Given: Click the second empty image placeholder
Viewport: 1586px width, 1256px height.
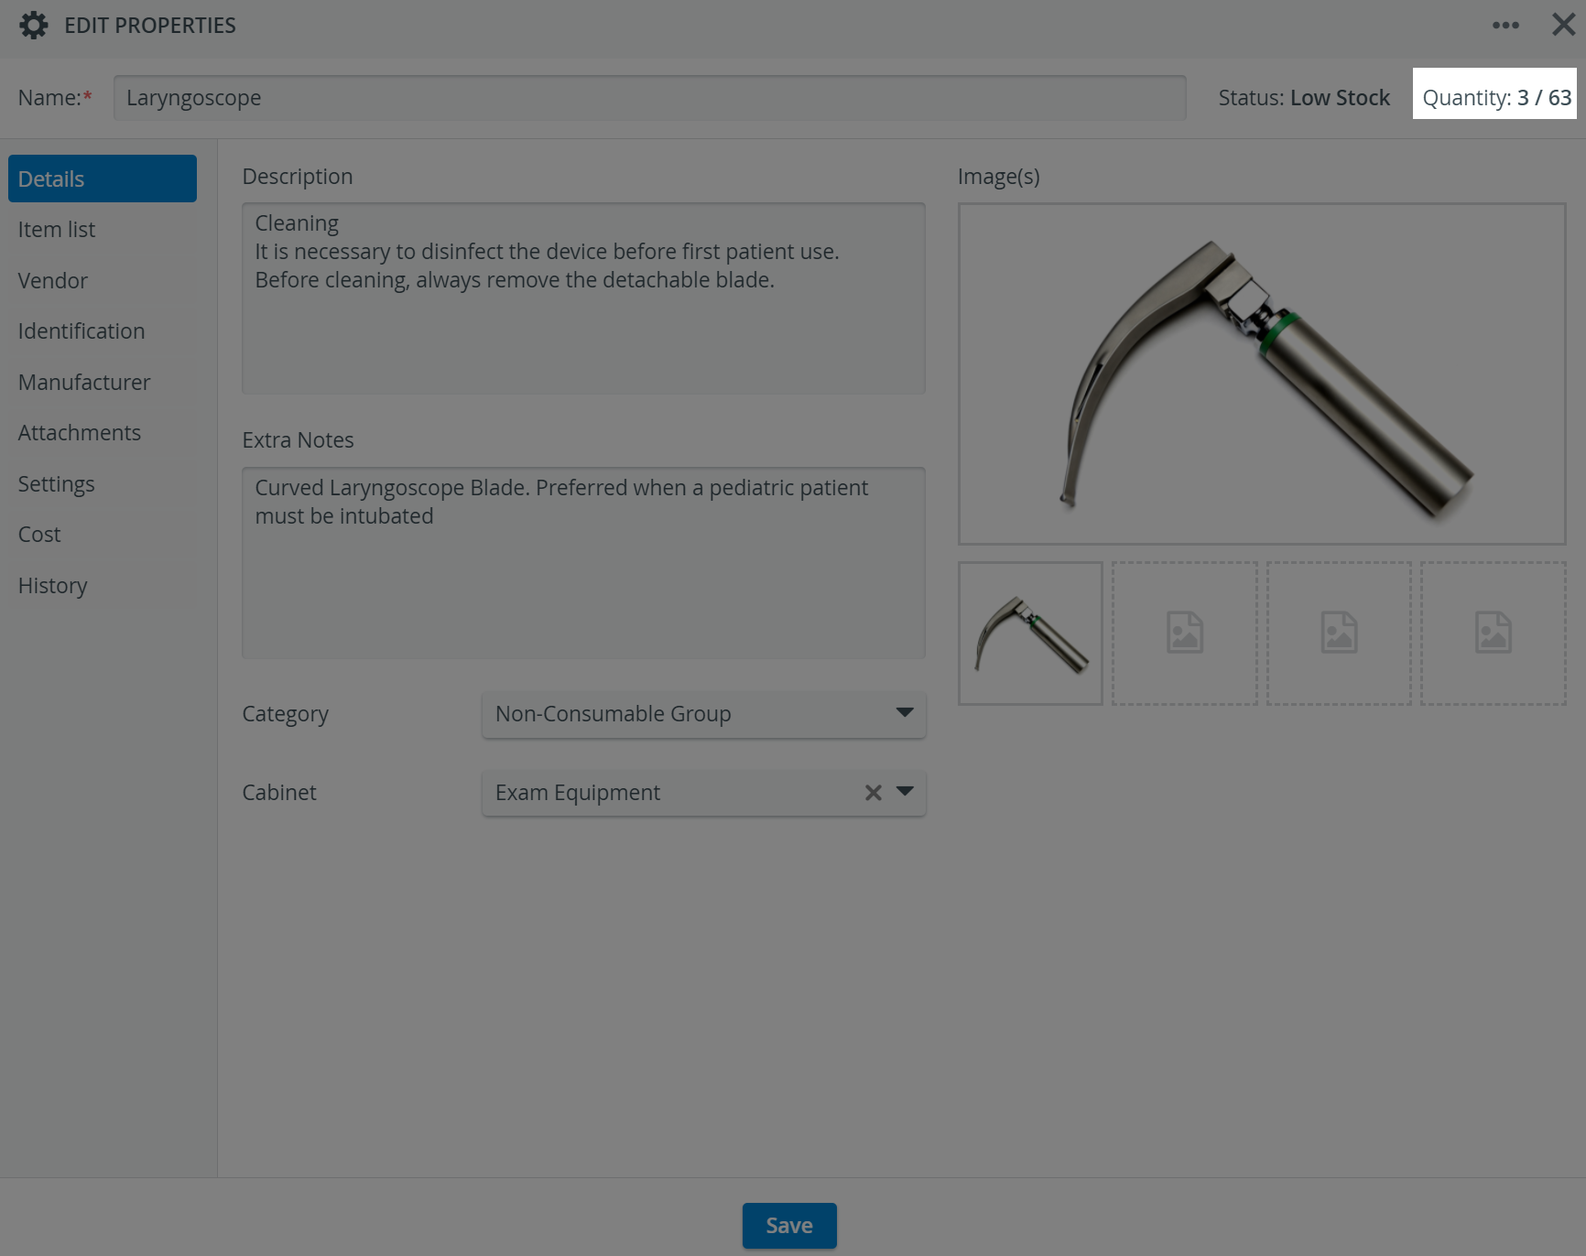Looking at the screenshot, I should tap(1185, 633).
